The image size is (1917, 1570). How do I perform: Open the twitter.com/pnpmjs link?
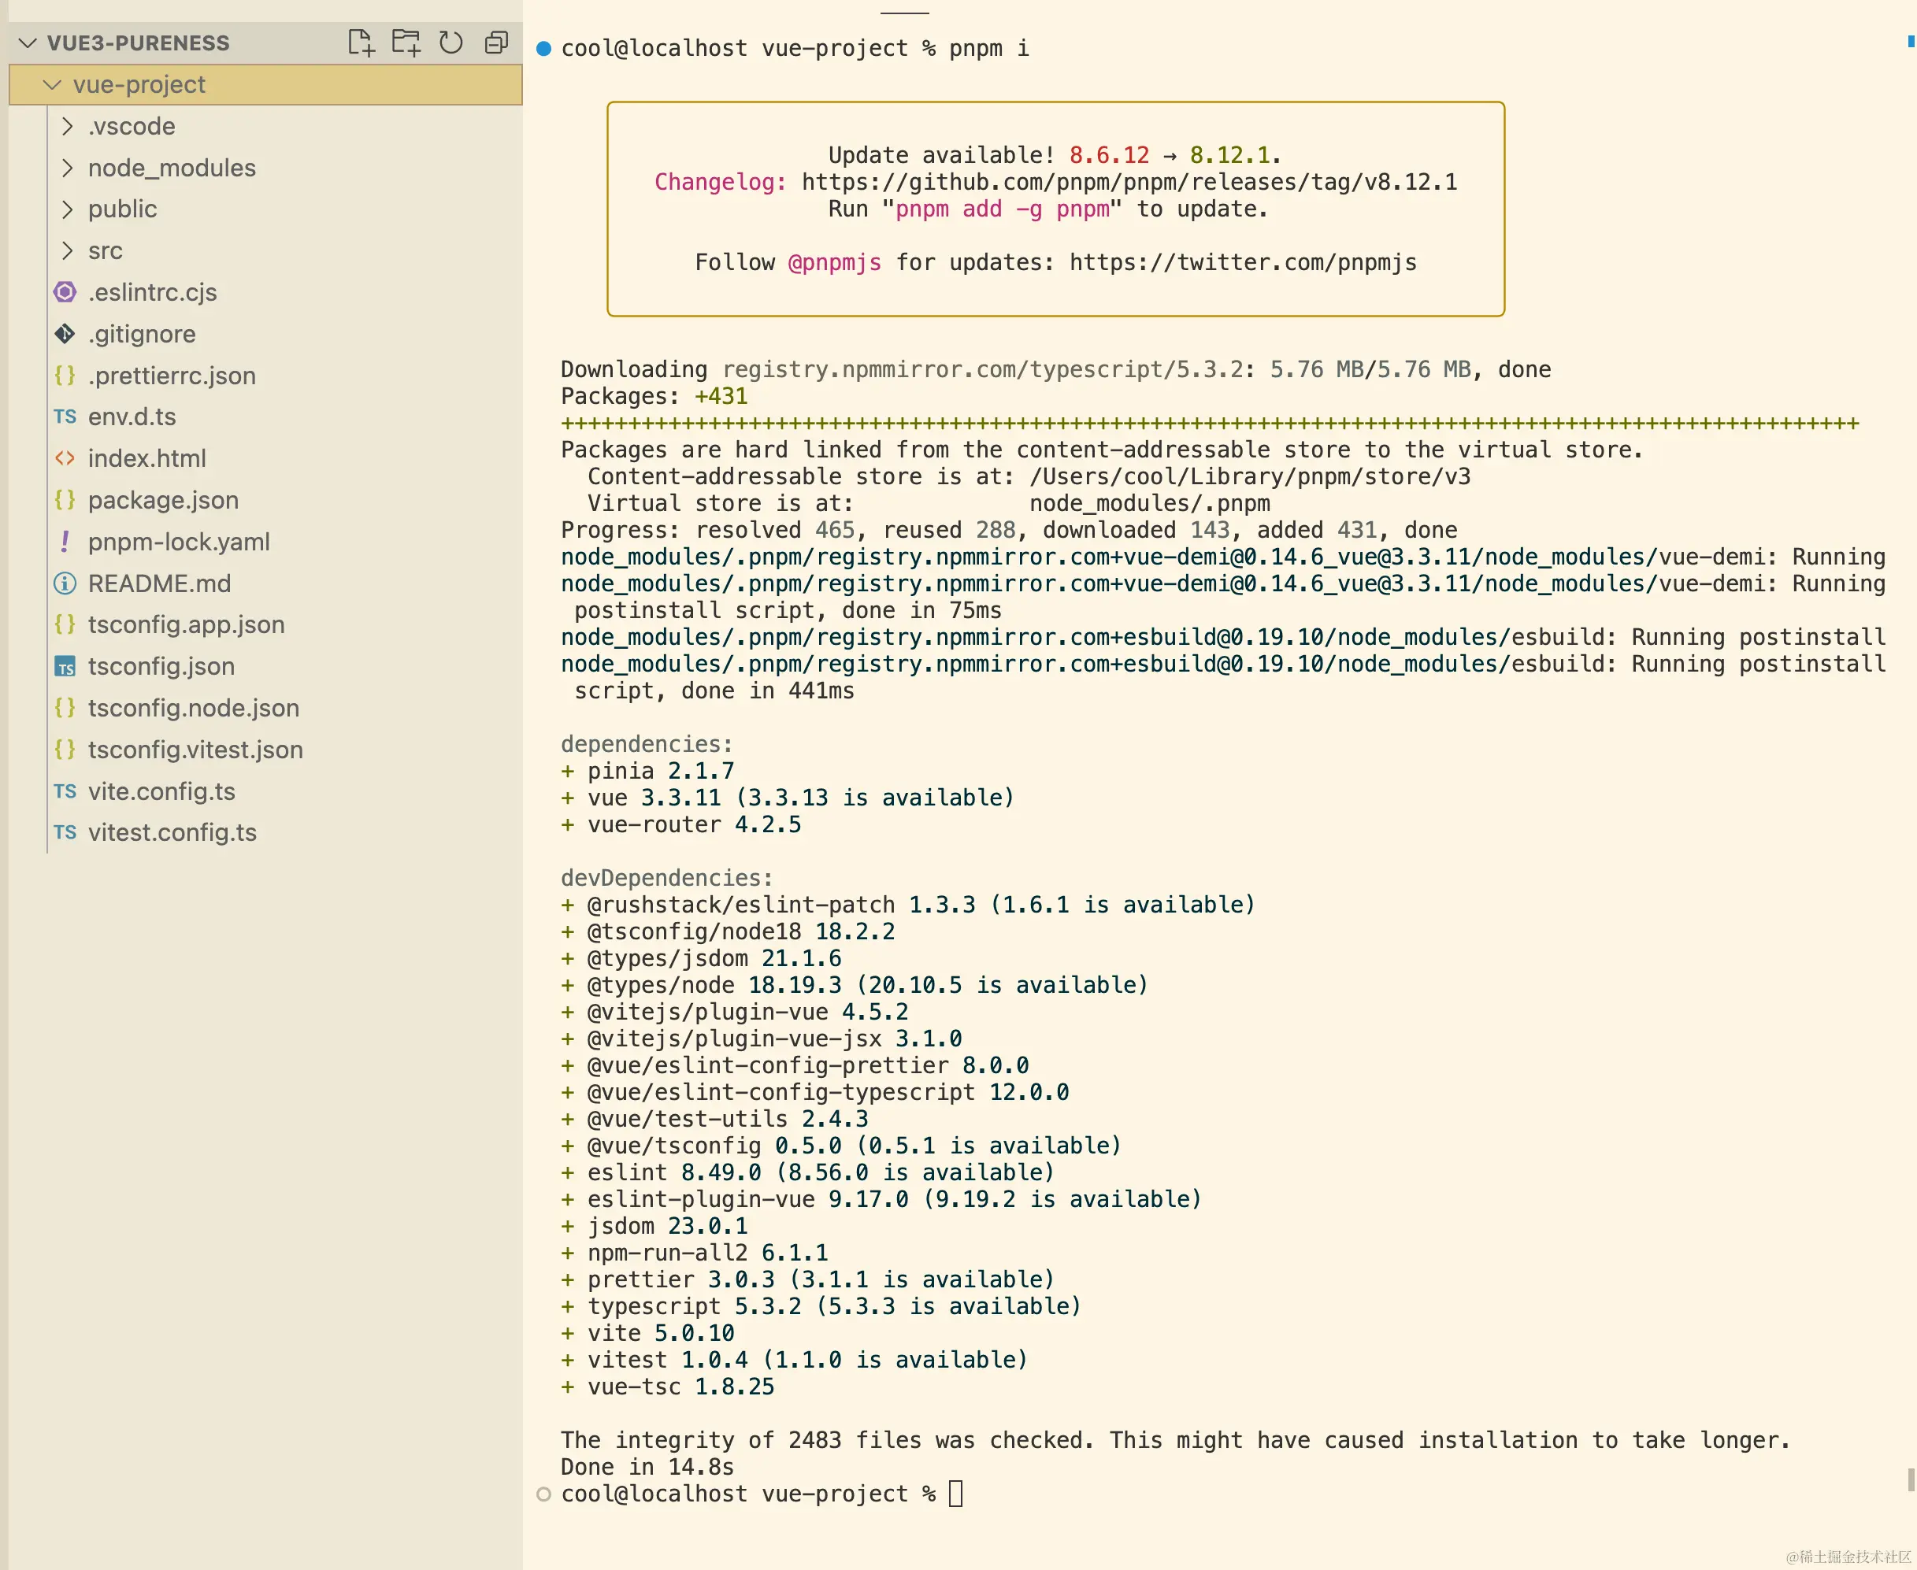click(x=1243, y=262)
